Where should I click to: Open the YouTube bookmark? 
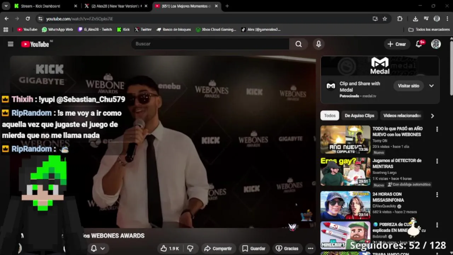[27, 29]
